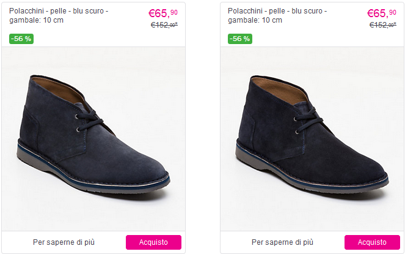Open the right 'Polacchini - pelle - blu scuro' title
The image size is (405, 254).
point(277,11)
